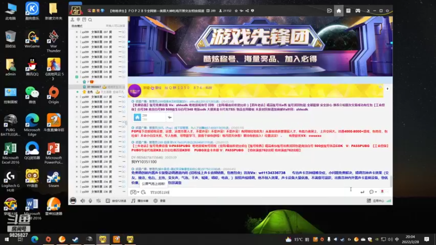The image size is (436, 245).
Task: Collapse the yellow VIP welcome bar with the up arrow
Action: click(387, 89)
